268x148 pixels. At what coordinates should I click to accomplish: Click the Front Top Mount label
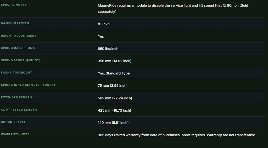coord(16,73)
